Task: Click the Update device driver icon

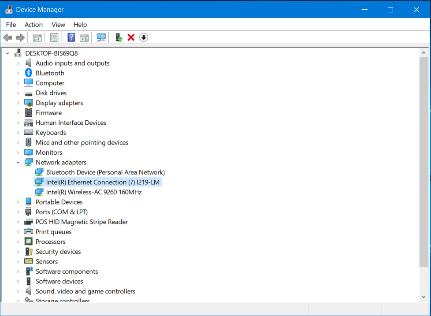Action: click(119, 37)
